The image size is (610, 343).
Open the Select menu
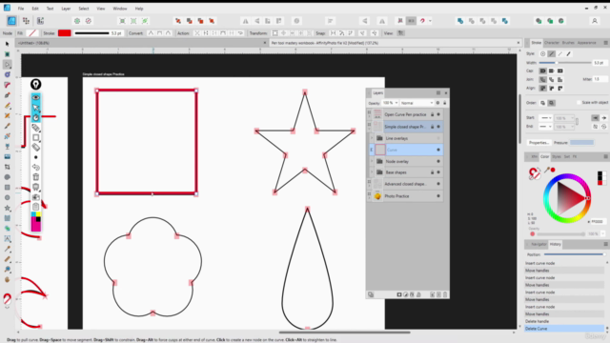coord(84,9)
